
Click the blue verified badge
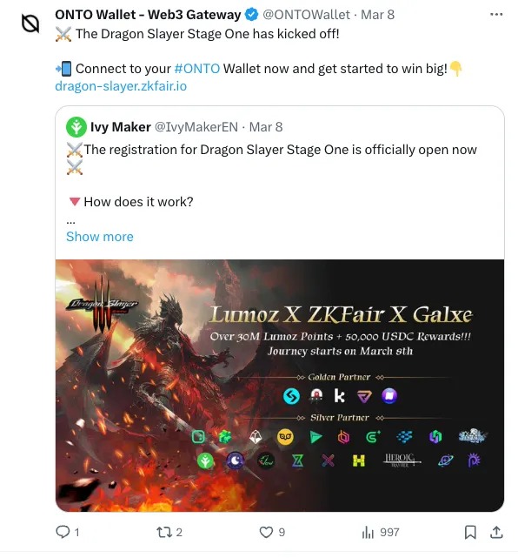(252, 15)
